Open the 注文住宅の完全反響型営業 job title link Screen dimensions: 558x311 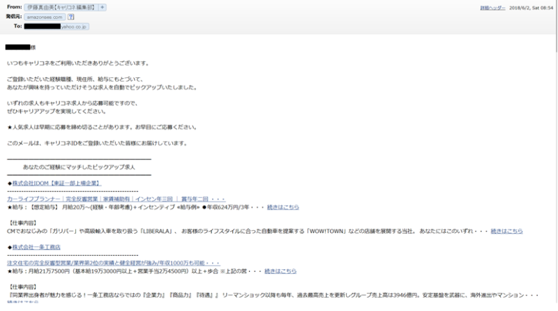[114, 263]
